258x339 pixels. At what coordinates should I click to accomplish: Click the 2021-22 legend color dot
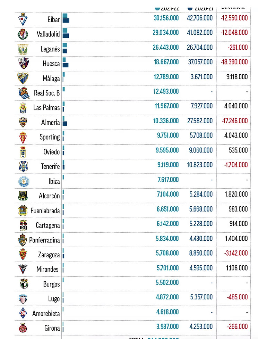coord(157,9)
